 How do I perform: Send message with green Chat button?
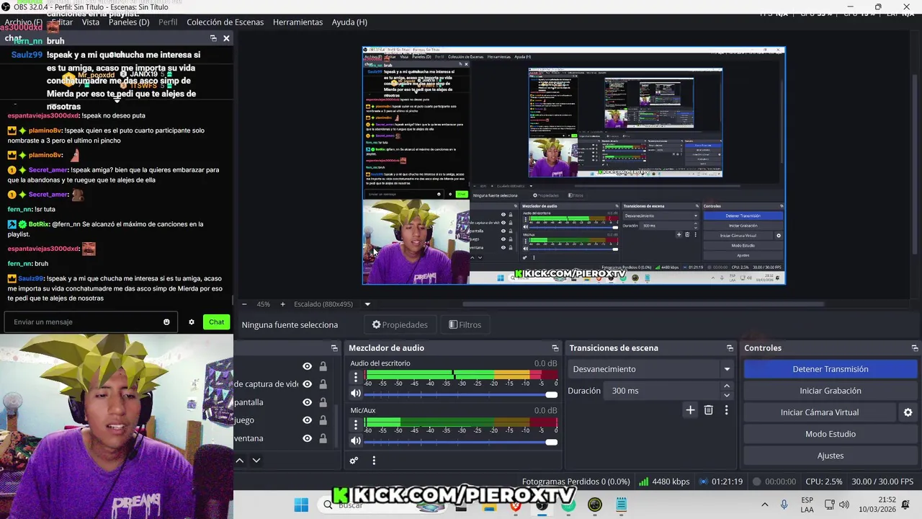(x=216, y=322)
